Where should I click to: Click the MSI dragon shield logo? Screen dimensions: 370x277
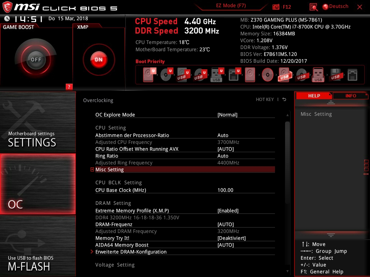pos(7,7)
